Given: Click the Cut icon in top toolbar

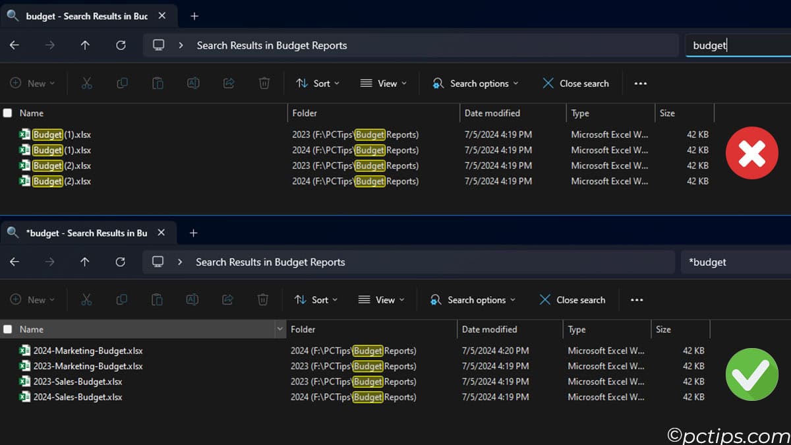Looking at the screenshot, I should [86, 83].
